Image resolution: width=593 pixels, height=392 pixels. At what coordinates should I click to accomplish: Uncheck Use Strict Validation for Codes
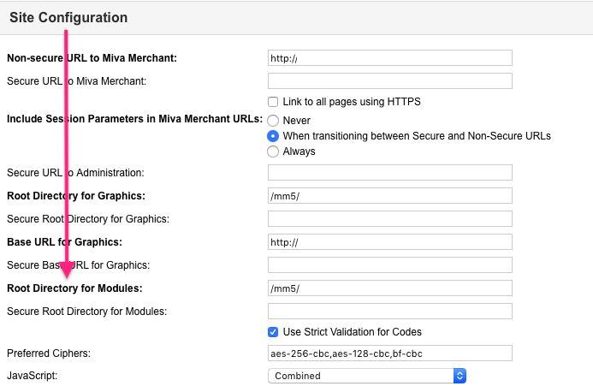(273, 332)
